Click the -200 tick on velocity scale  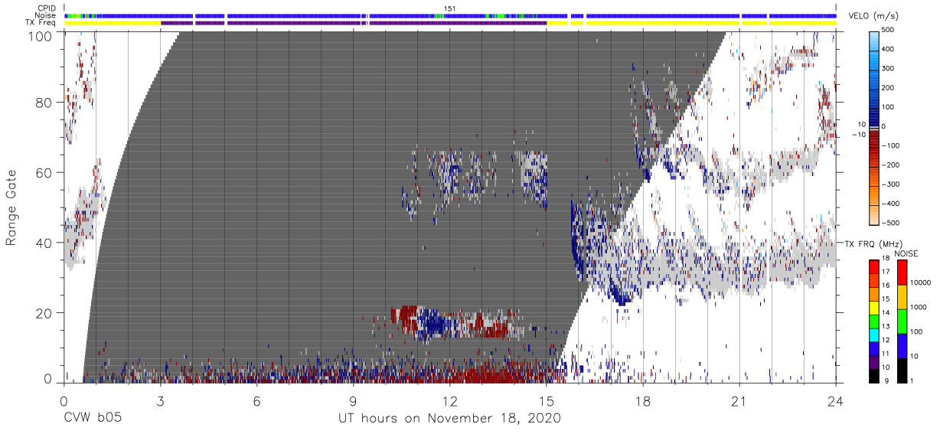(893, 165)
